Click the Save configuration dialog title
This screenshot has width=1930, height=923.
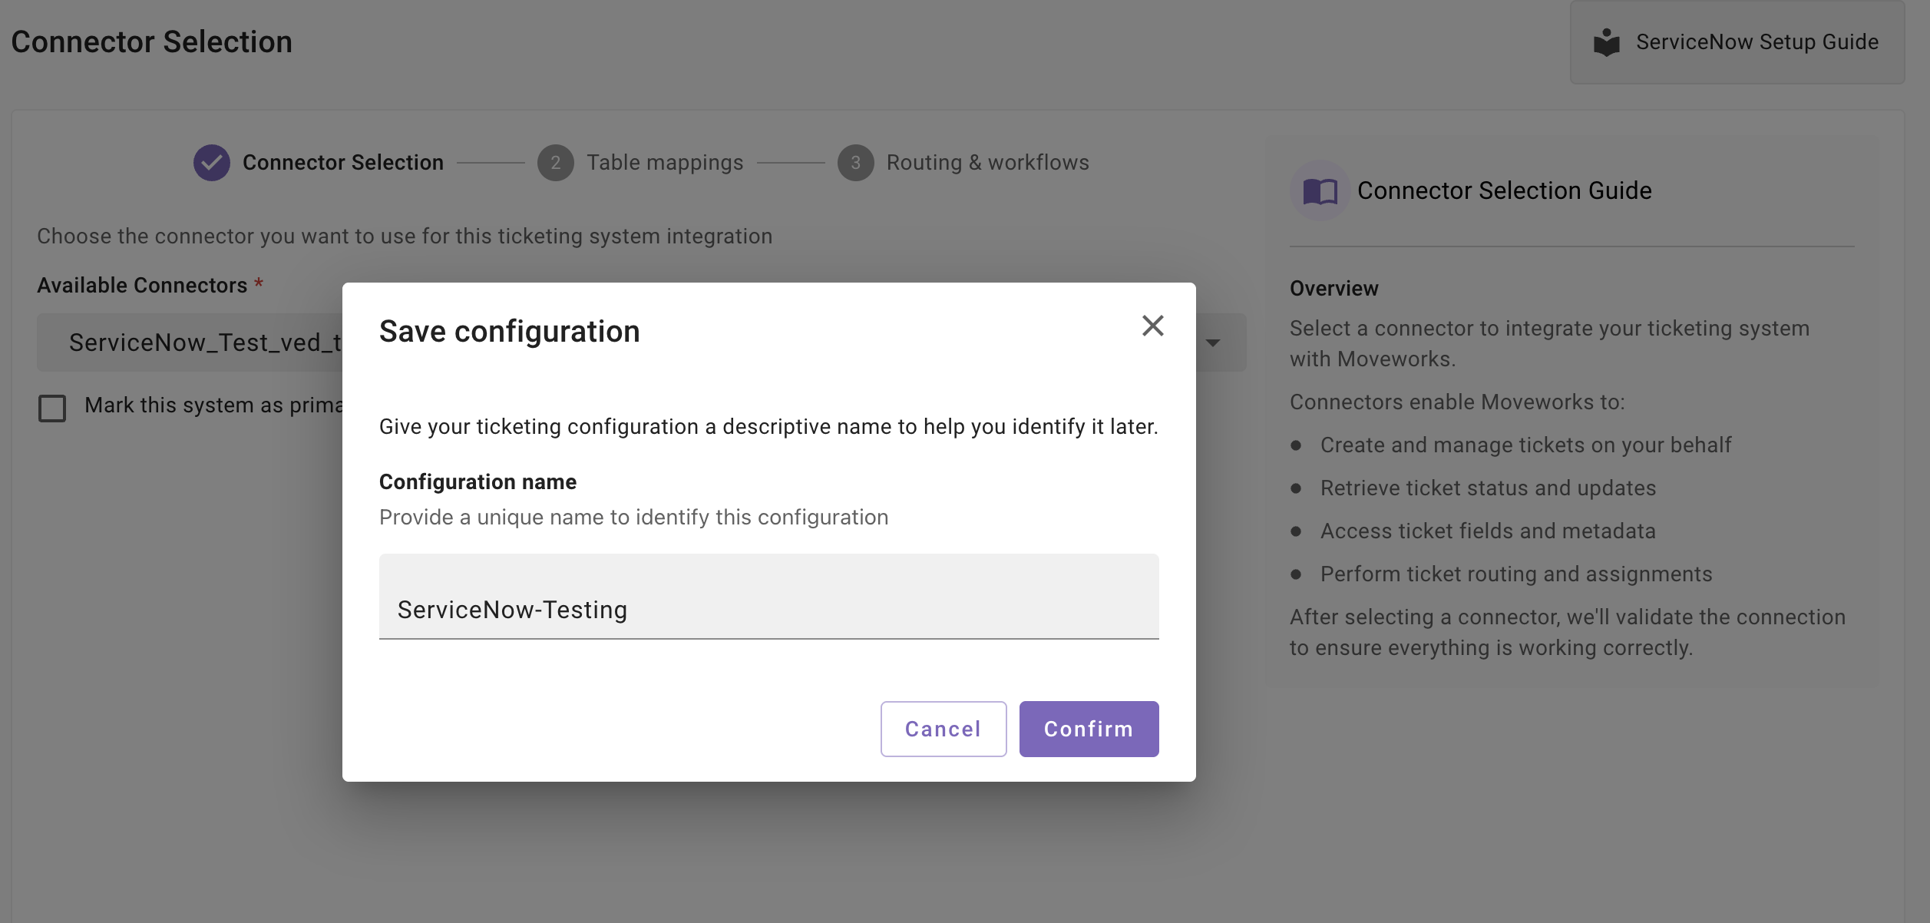click(x=509, y=332)
